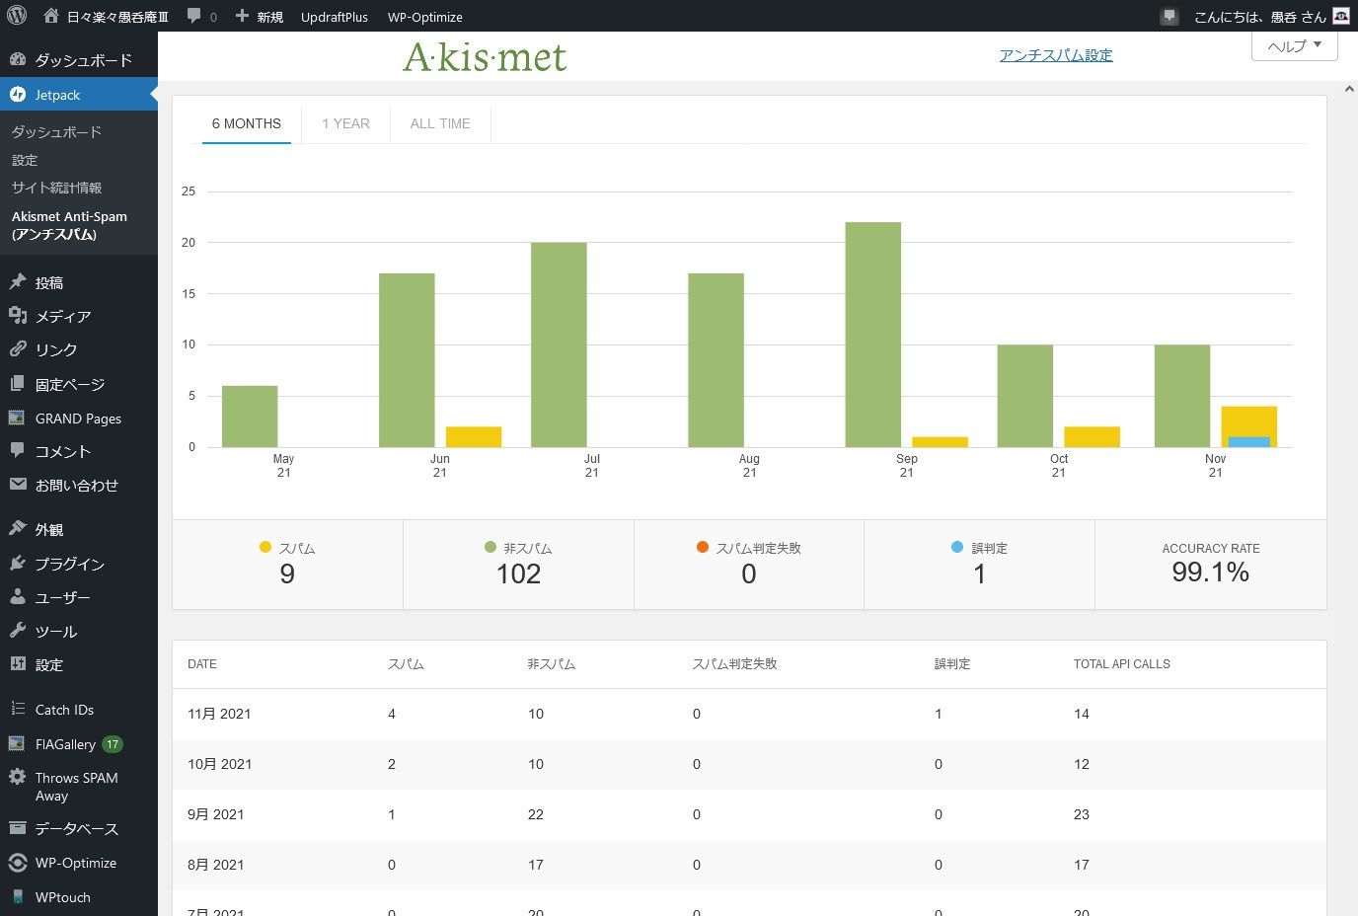Screen dimensions: 1358x916
Task: Open the comments bubble icon in admin bar
Action: [194, 16]
